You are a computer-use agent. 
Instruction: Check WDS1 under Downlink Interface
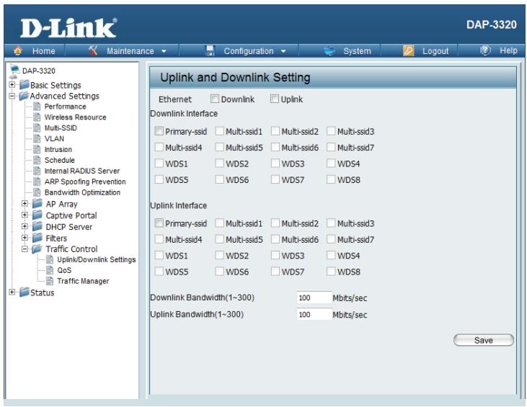tap(159, 164)
